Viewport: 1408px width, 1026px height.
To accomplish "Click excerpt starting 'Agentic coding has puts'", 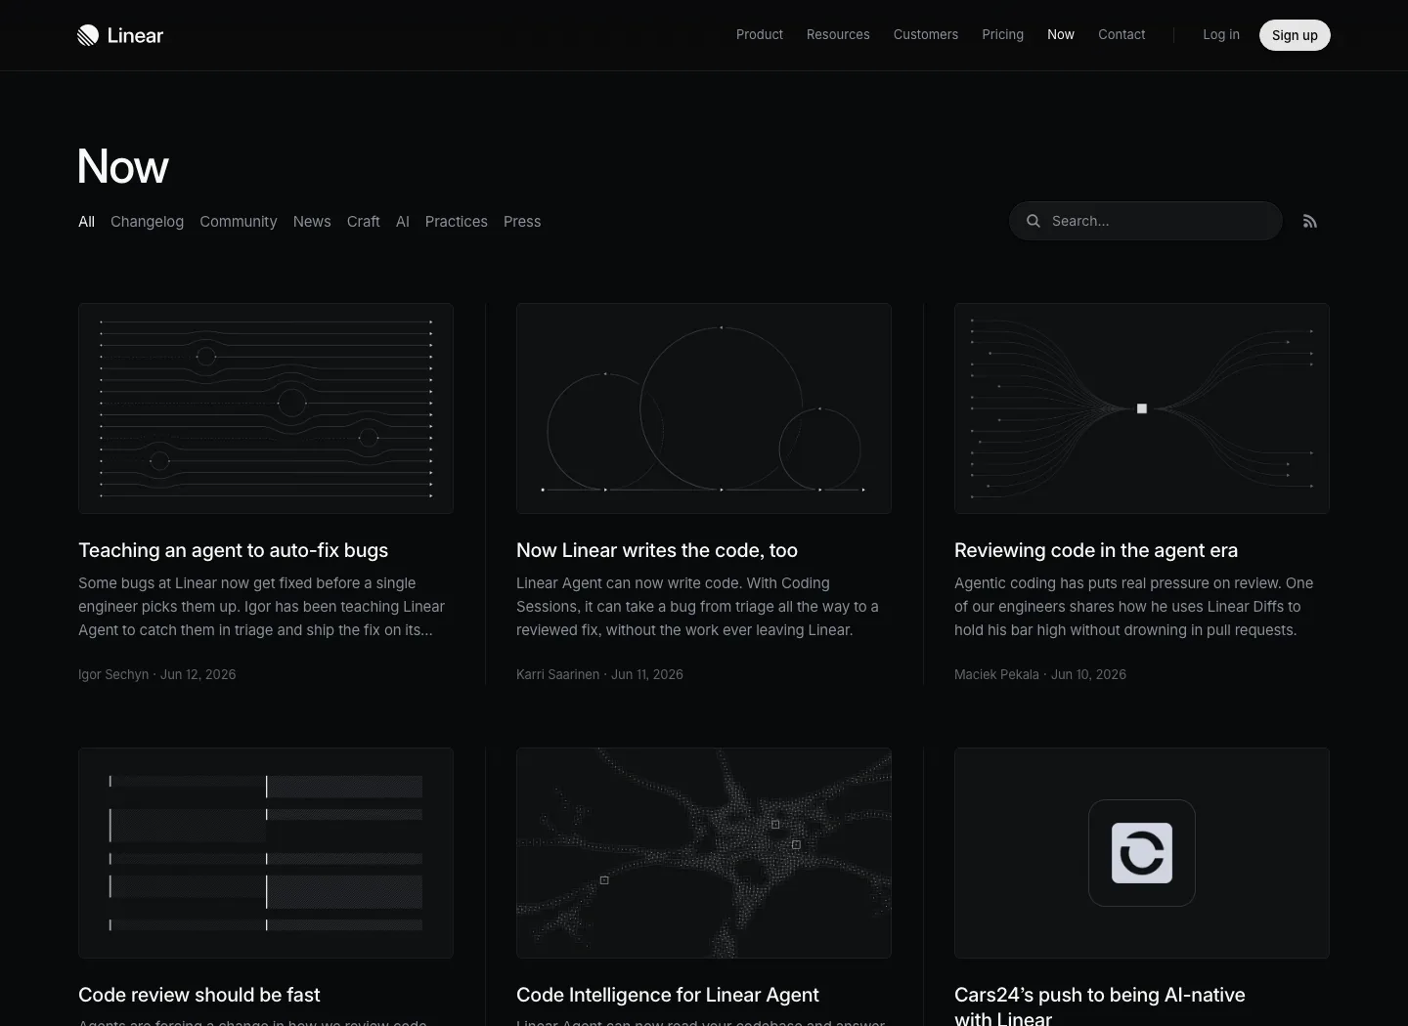I will [1134, 607].
